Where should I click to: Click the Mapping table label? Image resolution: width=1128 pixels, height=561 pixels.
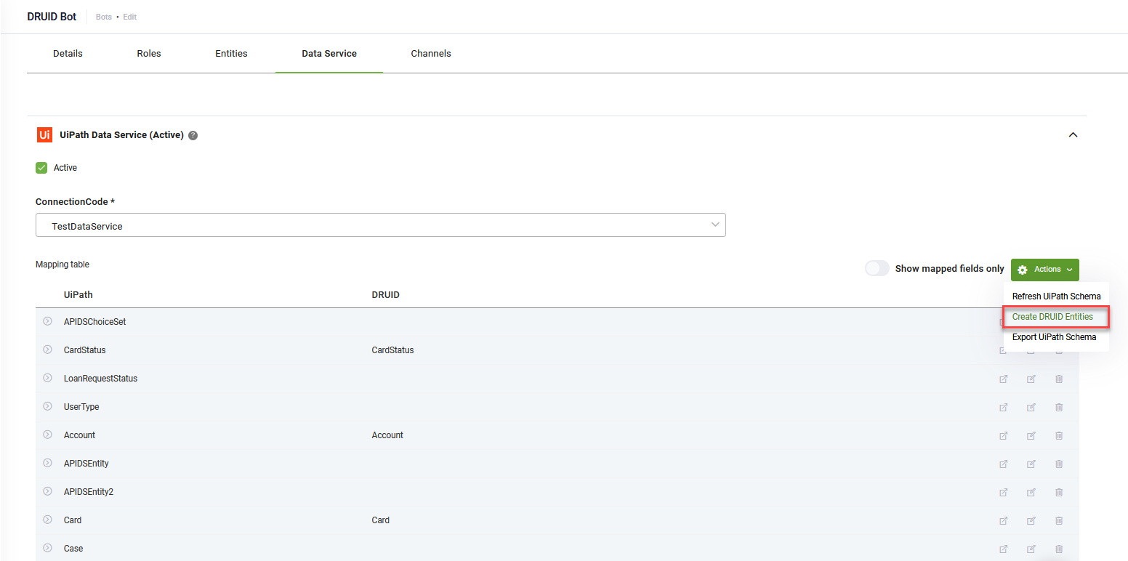pyautogui.click(x=63, y=265)
